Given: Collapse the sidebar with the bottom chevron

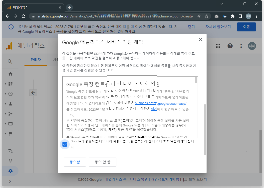Looking at the screenshot, I should [10, 182].
